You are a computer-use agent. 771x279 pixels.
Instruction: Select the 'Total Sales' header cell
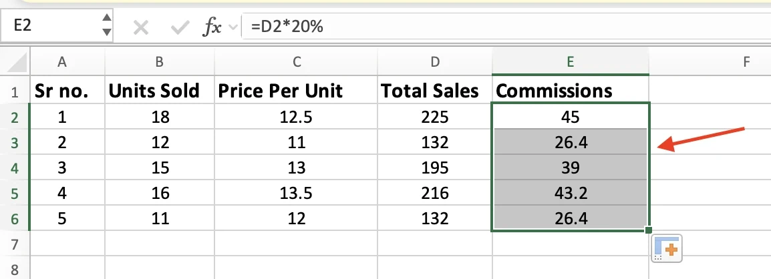coord(435,91)
